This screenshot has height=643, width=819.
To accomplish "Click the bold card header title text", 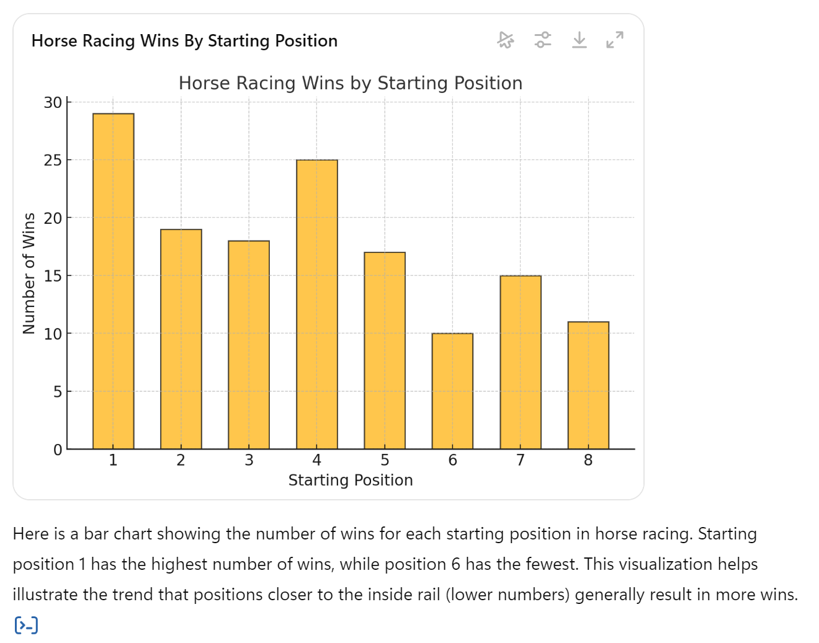I will coord(184,41).
